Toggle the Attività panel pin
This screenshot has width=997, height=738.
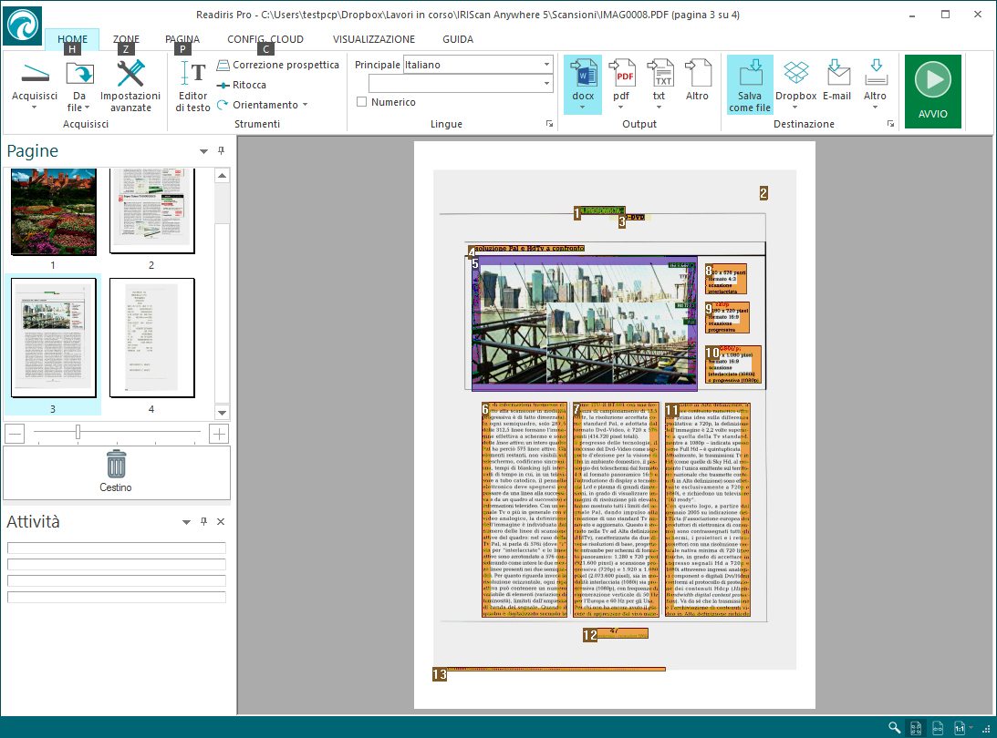click(x=203, y=522)
